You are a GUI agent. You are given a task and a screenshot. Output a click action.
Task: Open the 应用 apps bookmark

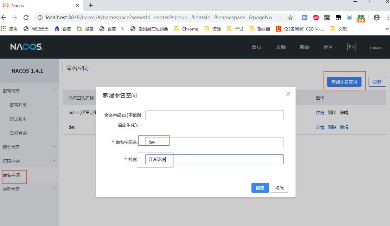pos(9,29)
